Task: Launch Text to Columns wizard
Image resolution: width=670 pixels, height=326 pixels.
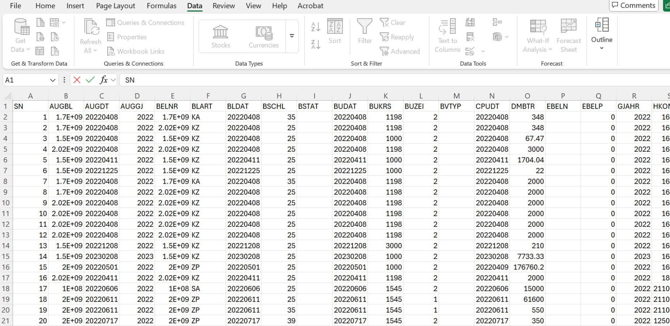Action: pos(448,35)
